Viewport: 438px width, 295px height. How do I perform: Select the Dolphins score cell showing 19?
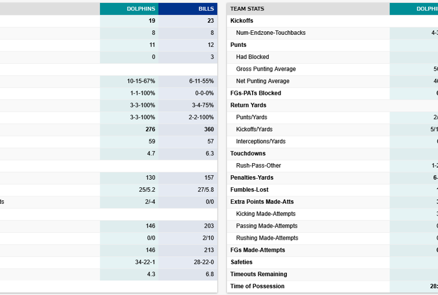point(151,21)
